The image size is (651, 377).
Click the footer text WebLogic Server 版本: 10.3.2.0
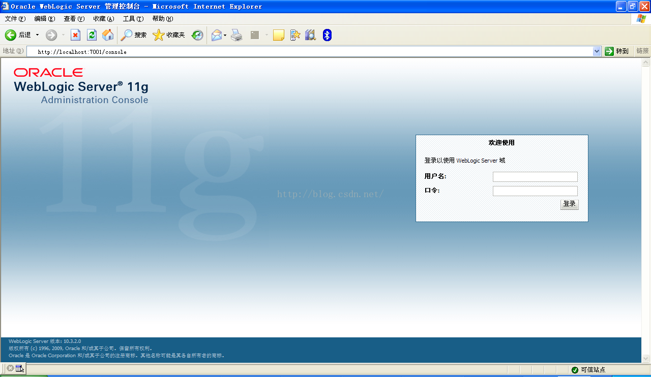coord(45,341)
